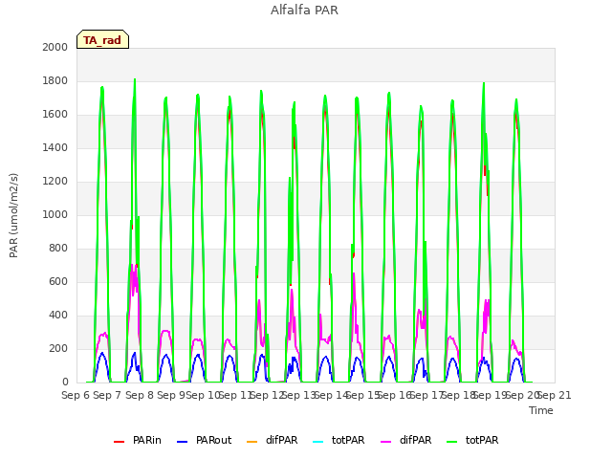Click the 600 y-axis tick label
The image size is (612, 459).
point(58,281)
